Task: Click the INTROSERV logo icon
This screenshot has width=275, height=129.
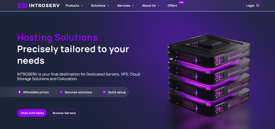Action: [x=23, y=5]
